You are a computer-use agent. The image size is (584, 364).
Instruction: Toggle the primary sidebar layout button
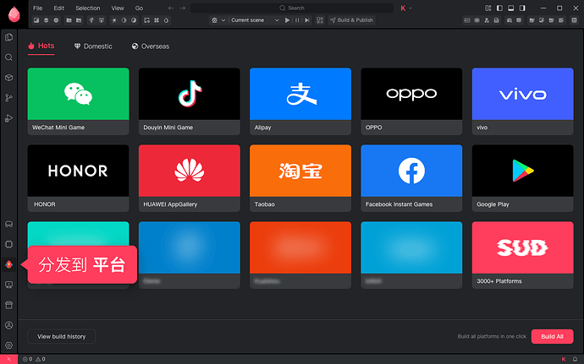pos(500,8)
